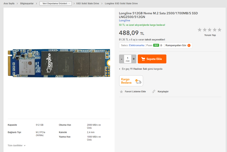Screen dimensions: 227x152
Task: Click the Favori Listeme Ekle star icon
Action: coord(121,92)
